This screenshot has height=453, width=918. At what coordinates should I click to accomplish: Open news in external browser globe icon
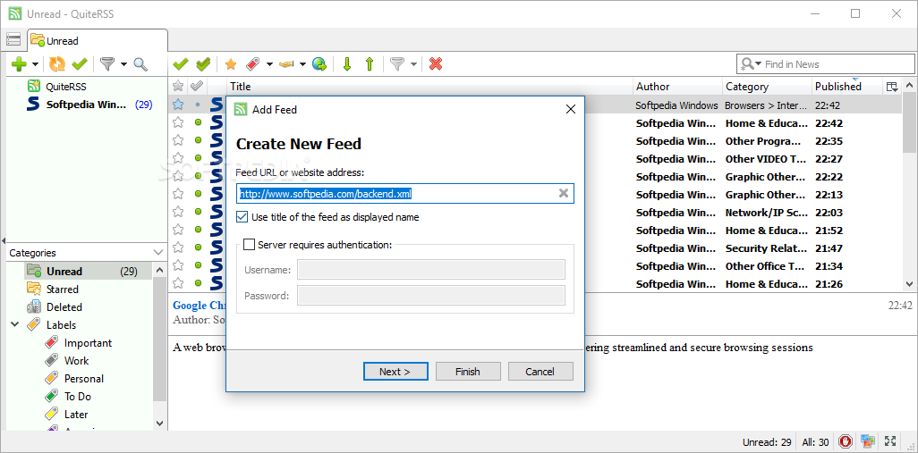click(319, 64)
